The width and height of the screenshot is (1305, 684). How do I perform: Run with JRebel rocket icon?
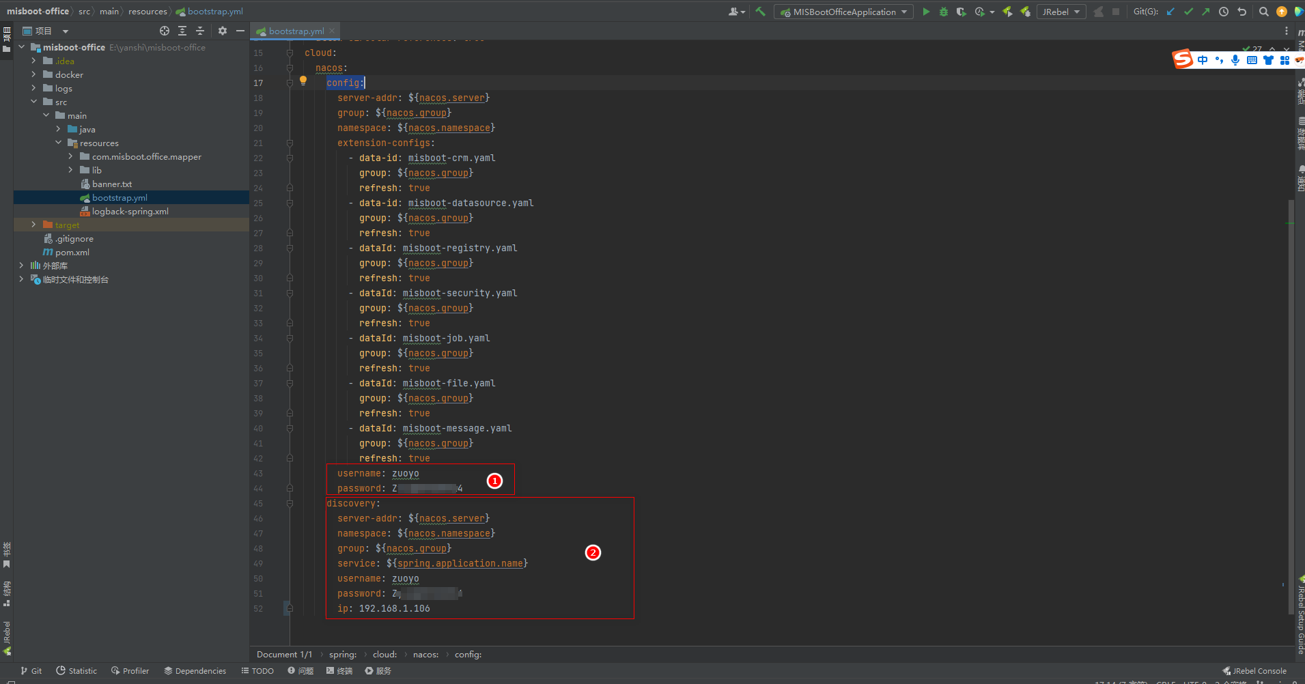pos(1007,12)
